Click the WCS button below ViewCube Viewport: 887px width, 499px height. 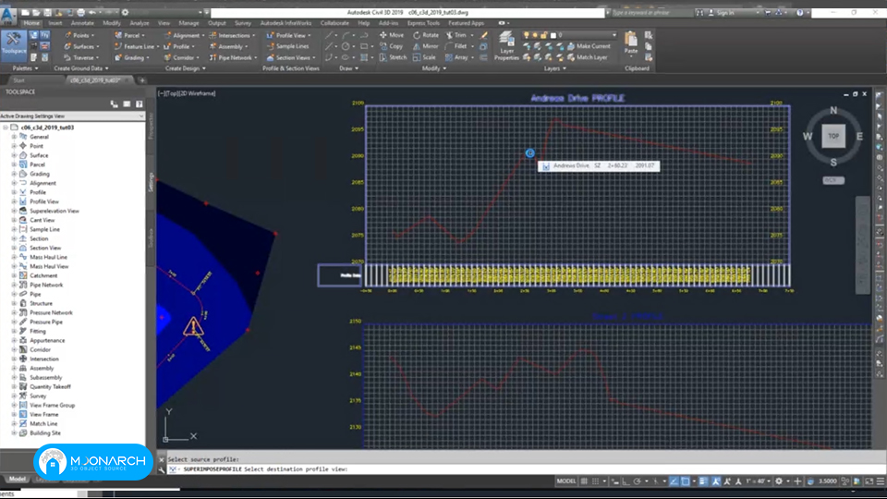(833, 180)
